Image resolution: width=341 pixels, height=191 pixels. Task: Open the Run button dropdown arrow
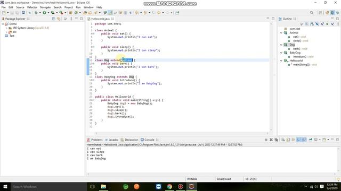click(x=48, y=13)
